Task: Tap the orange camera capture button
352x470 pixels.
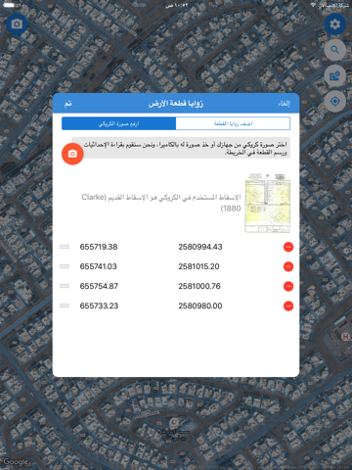Action: (x=72, y=154)
